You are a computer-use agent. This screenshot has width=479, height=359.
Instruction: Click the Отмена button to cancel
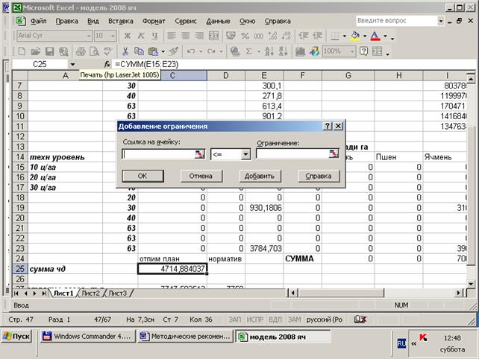tap(201, 176)
